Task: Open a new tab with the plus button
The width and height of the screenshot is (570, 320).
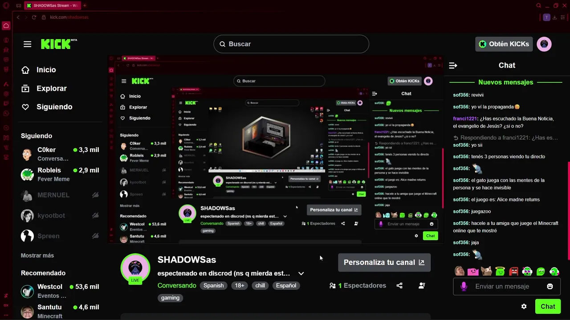Action: click(85, 6)
